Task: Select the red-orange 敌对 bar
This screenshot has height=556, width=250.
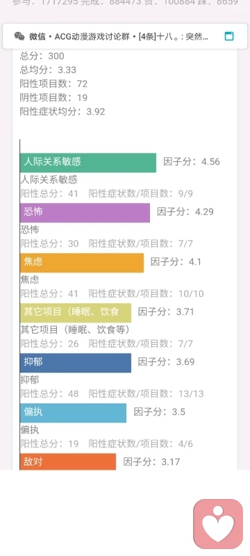Action: [68, 461]
